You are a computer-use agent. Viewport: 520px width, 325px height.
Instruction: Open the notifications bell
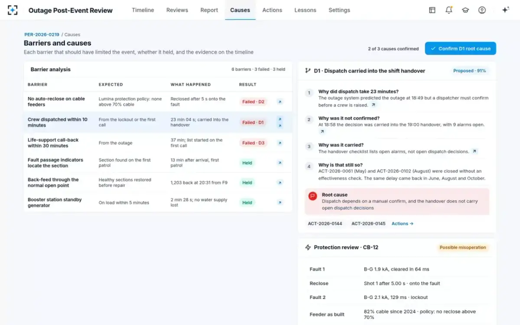[x=449, y=10]
